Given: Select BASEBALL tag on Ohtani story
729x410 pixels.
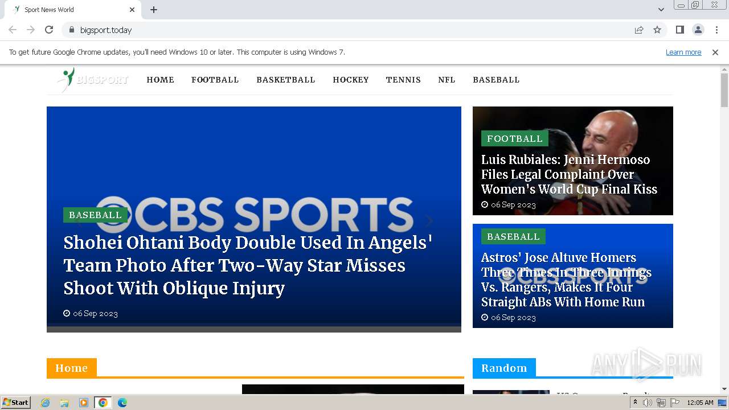Looking at the screenshot, I should pyautogui.click(x=95, y=215).
